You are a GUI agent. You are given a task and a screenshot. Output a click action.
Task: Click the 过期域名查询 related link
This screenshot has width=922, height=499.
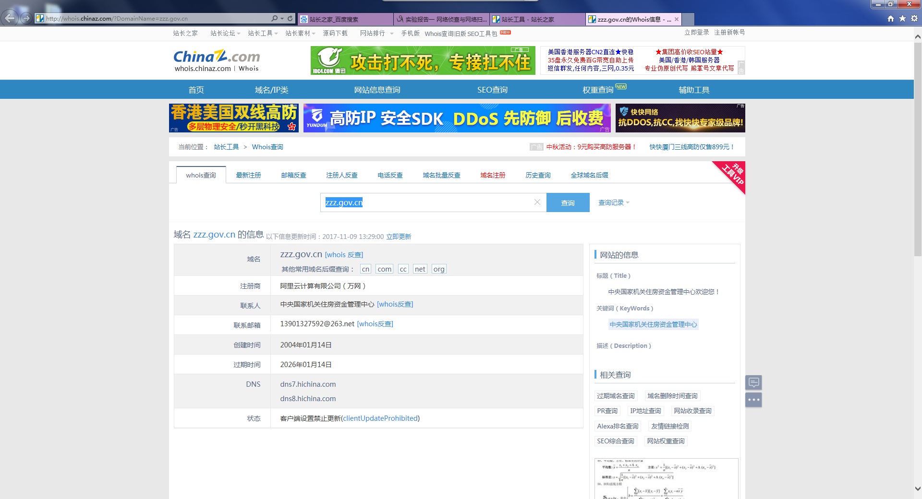tap(616, 396)
